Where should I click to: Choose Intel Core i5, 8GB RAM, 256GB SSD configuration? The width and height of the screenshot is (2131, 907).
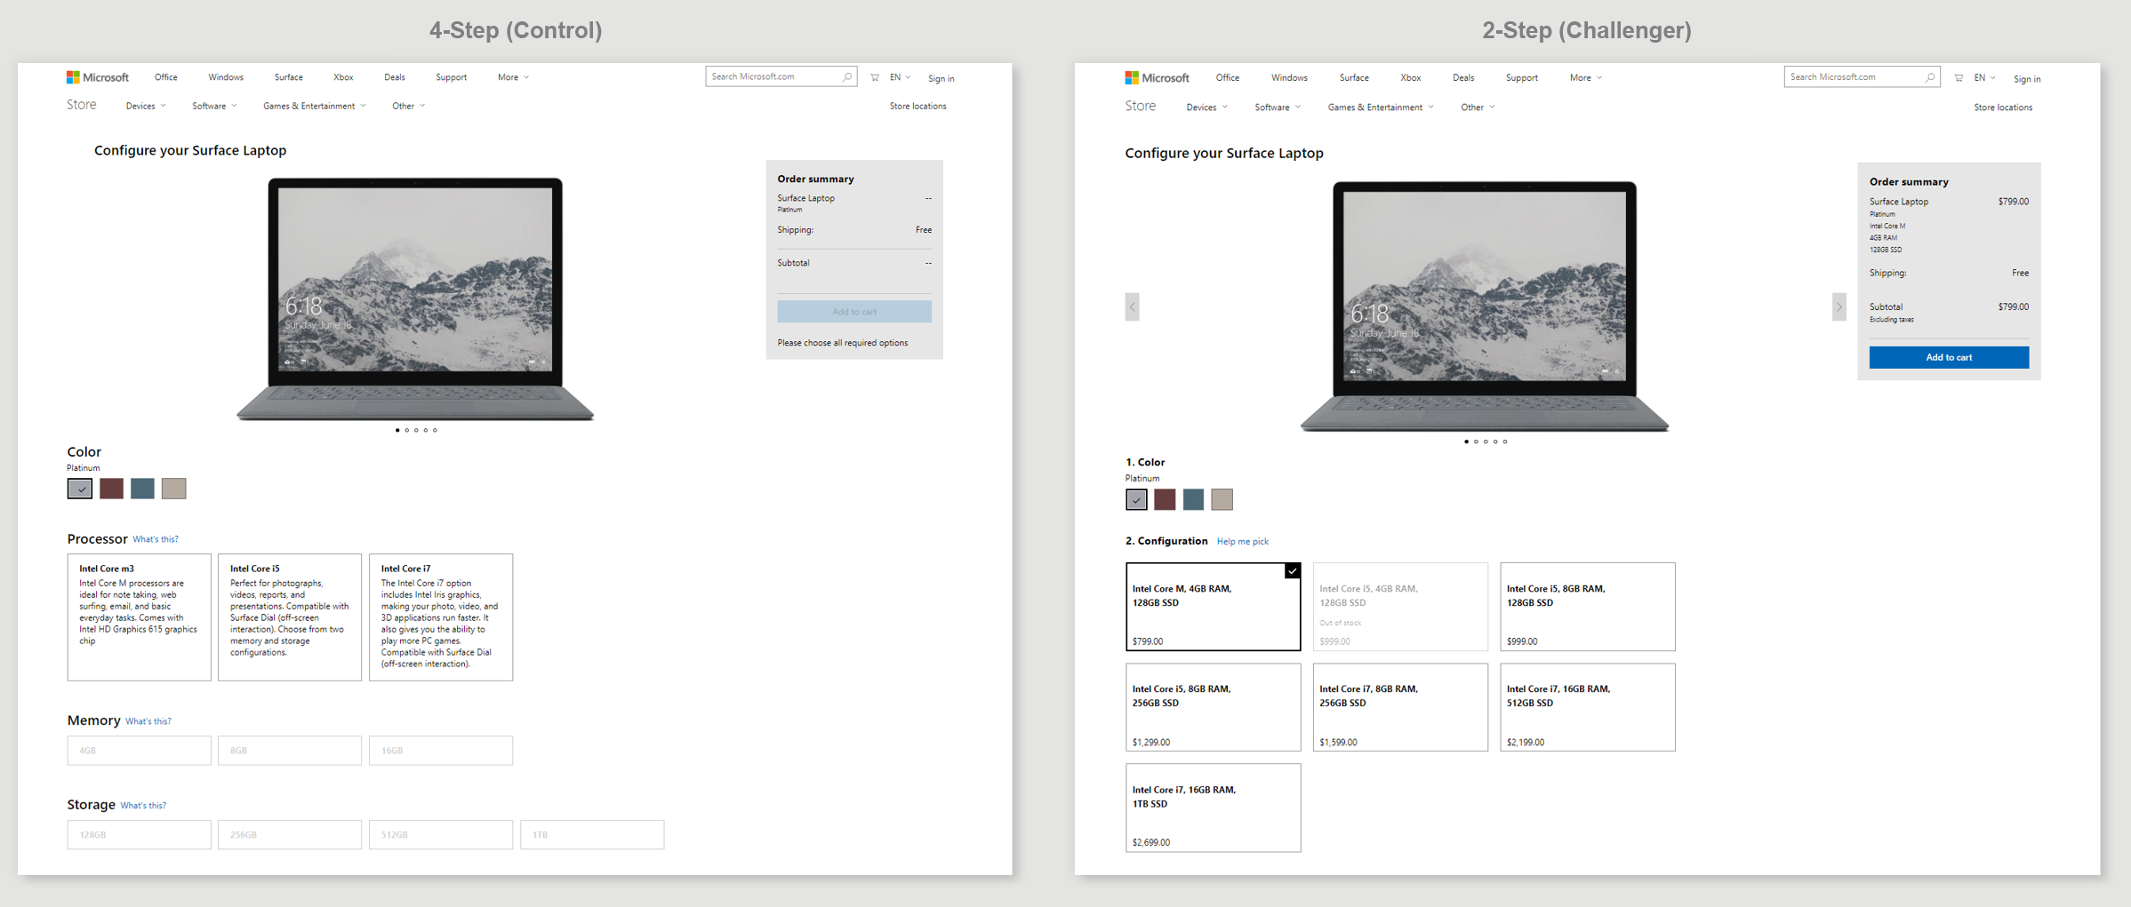1214,707
